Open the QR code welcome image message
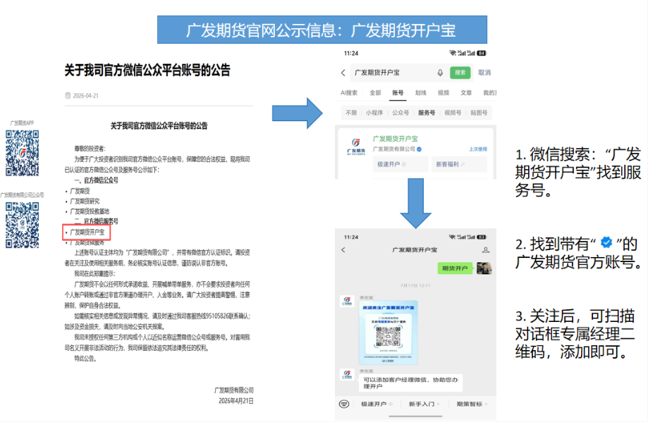 coord(388,333)
